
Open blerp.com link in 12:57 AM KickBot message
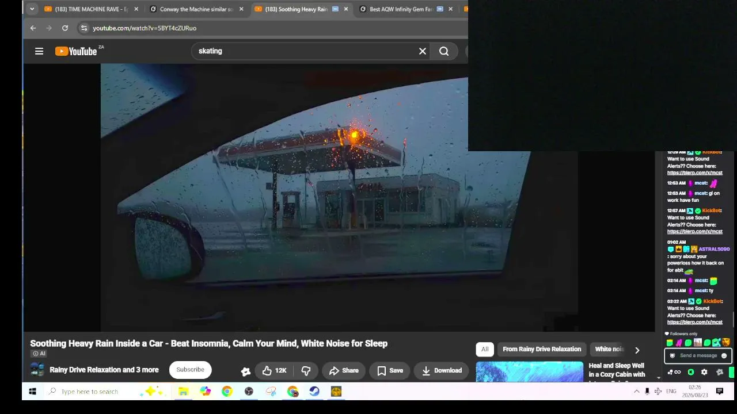pos(694,232)
